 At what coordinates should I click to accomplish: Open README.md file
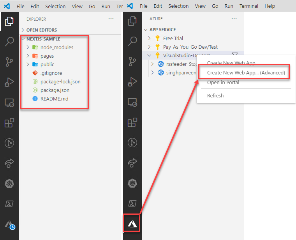click(x=55, y=99)
